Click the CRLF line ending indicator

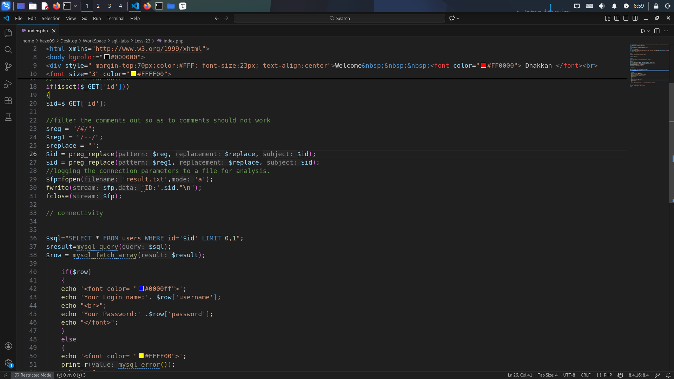click(x=586, y=375)
